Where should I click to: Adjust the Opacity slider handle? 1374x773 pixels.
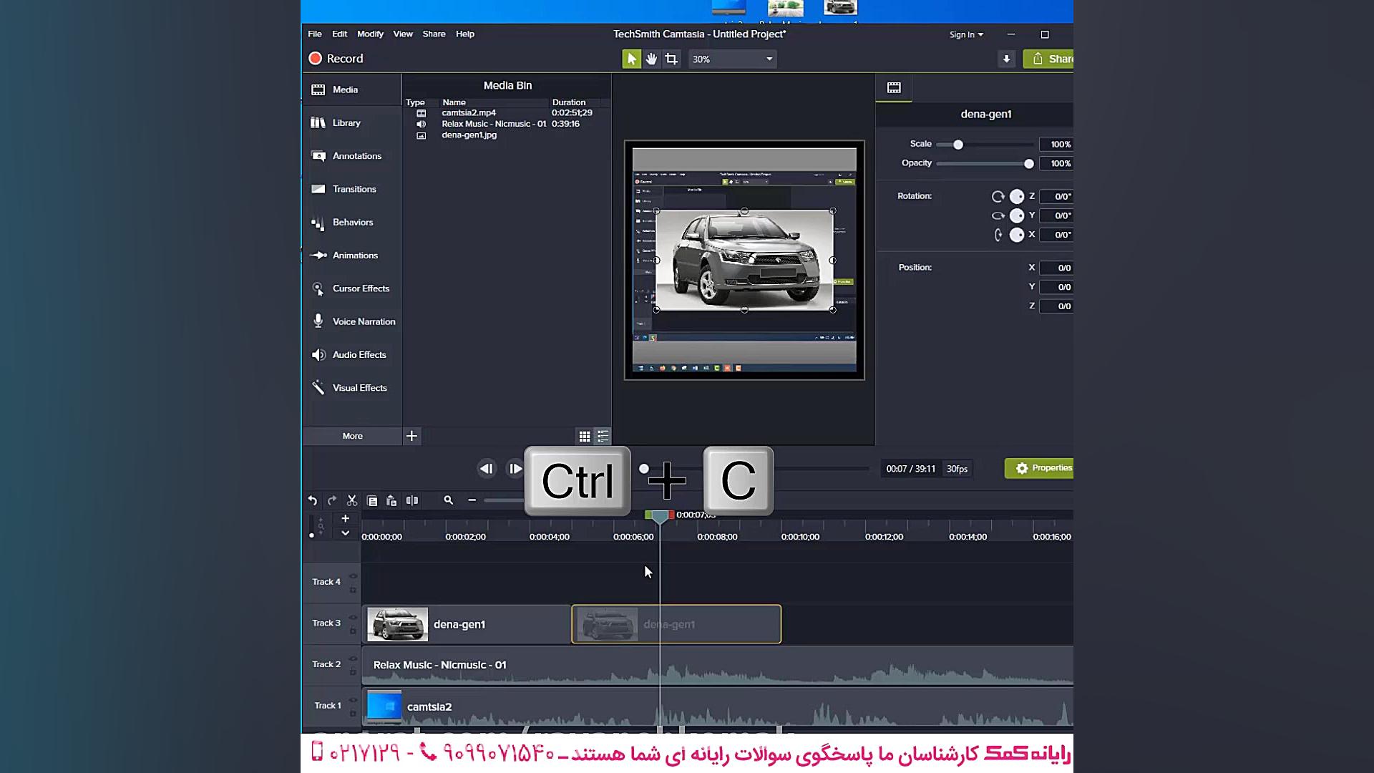coord(1028,164)
